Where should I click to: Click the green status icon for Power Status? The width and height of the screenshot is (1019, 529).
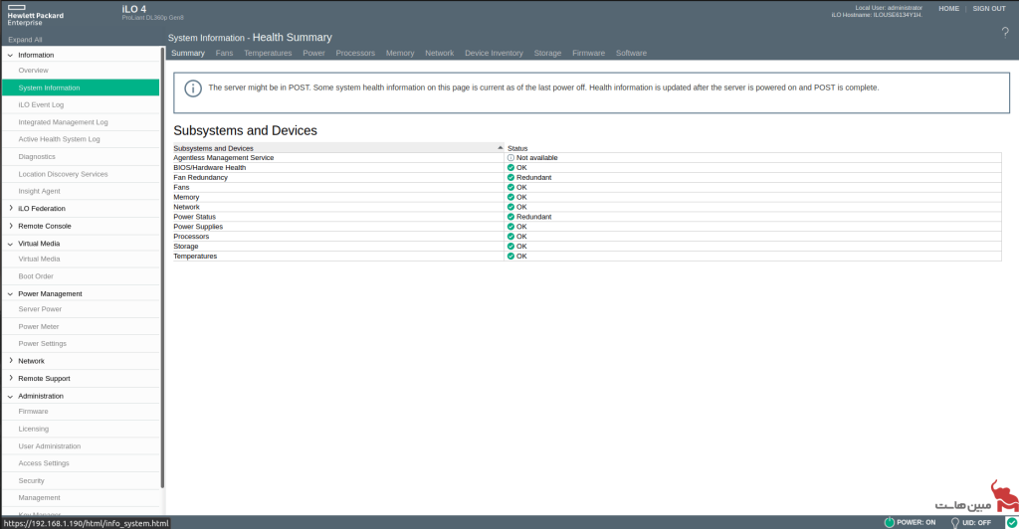point(510,217)
